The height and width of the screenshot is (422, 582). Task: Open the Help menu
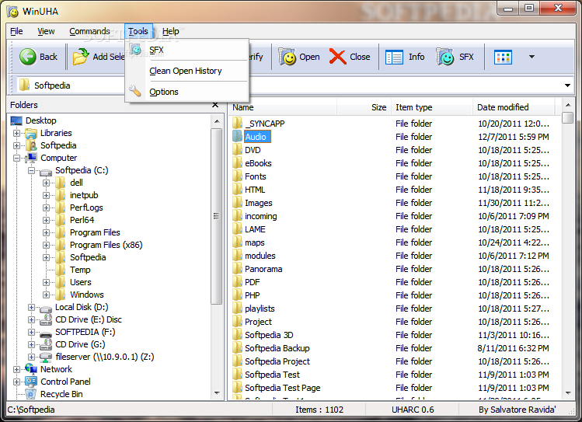click(171, 31)
